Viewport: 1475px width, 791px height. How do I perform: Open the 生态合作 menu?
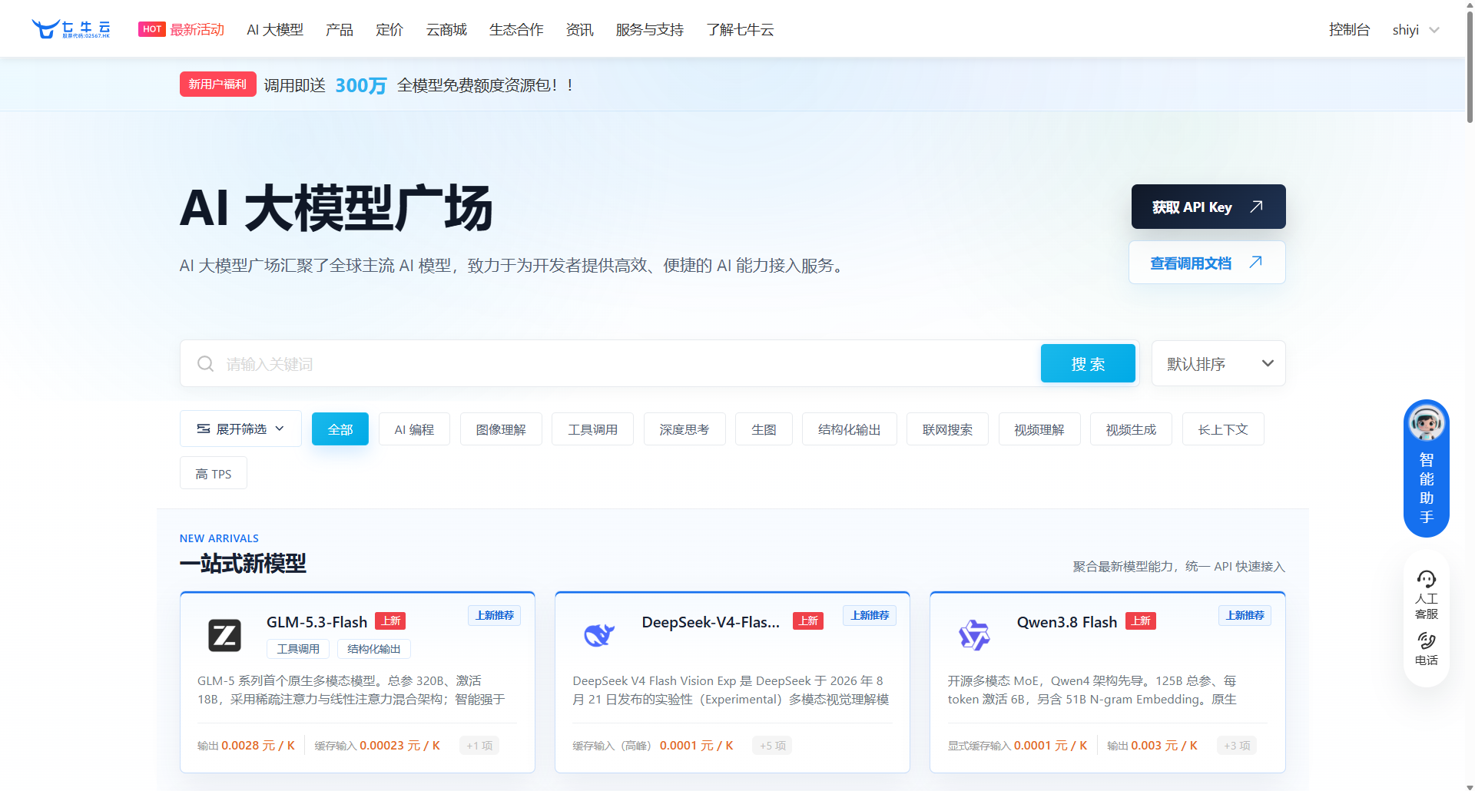coord(516,29)
